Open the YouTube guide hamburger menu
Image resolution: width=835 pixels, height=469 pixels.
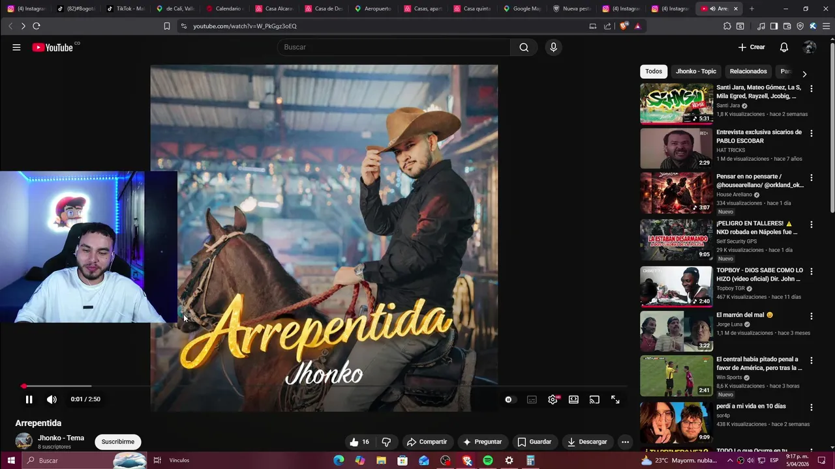[x=16, y=47]
